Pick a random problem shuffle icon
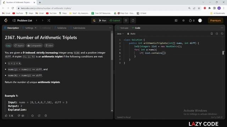Viewport: 227px width, 127px height. click(x=49, y=20)
